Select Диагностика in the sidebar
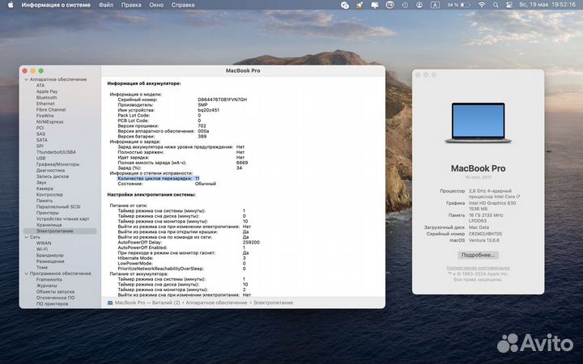This screenshot has height=364, width=583. pos(50,170)
